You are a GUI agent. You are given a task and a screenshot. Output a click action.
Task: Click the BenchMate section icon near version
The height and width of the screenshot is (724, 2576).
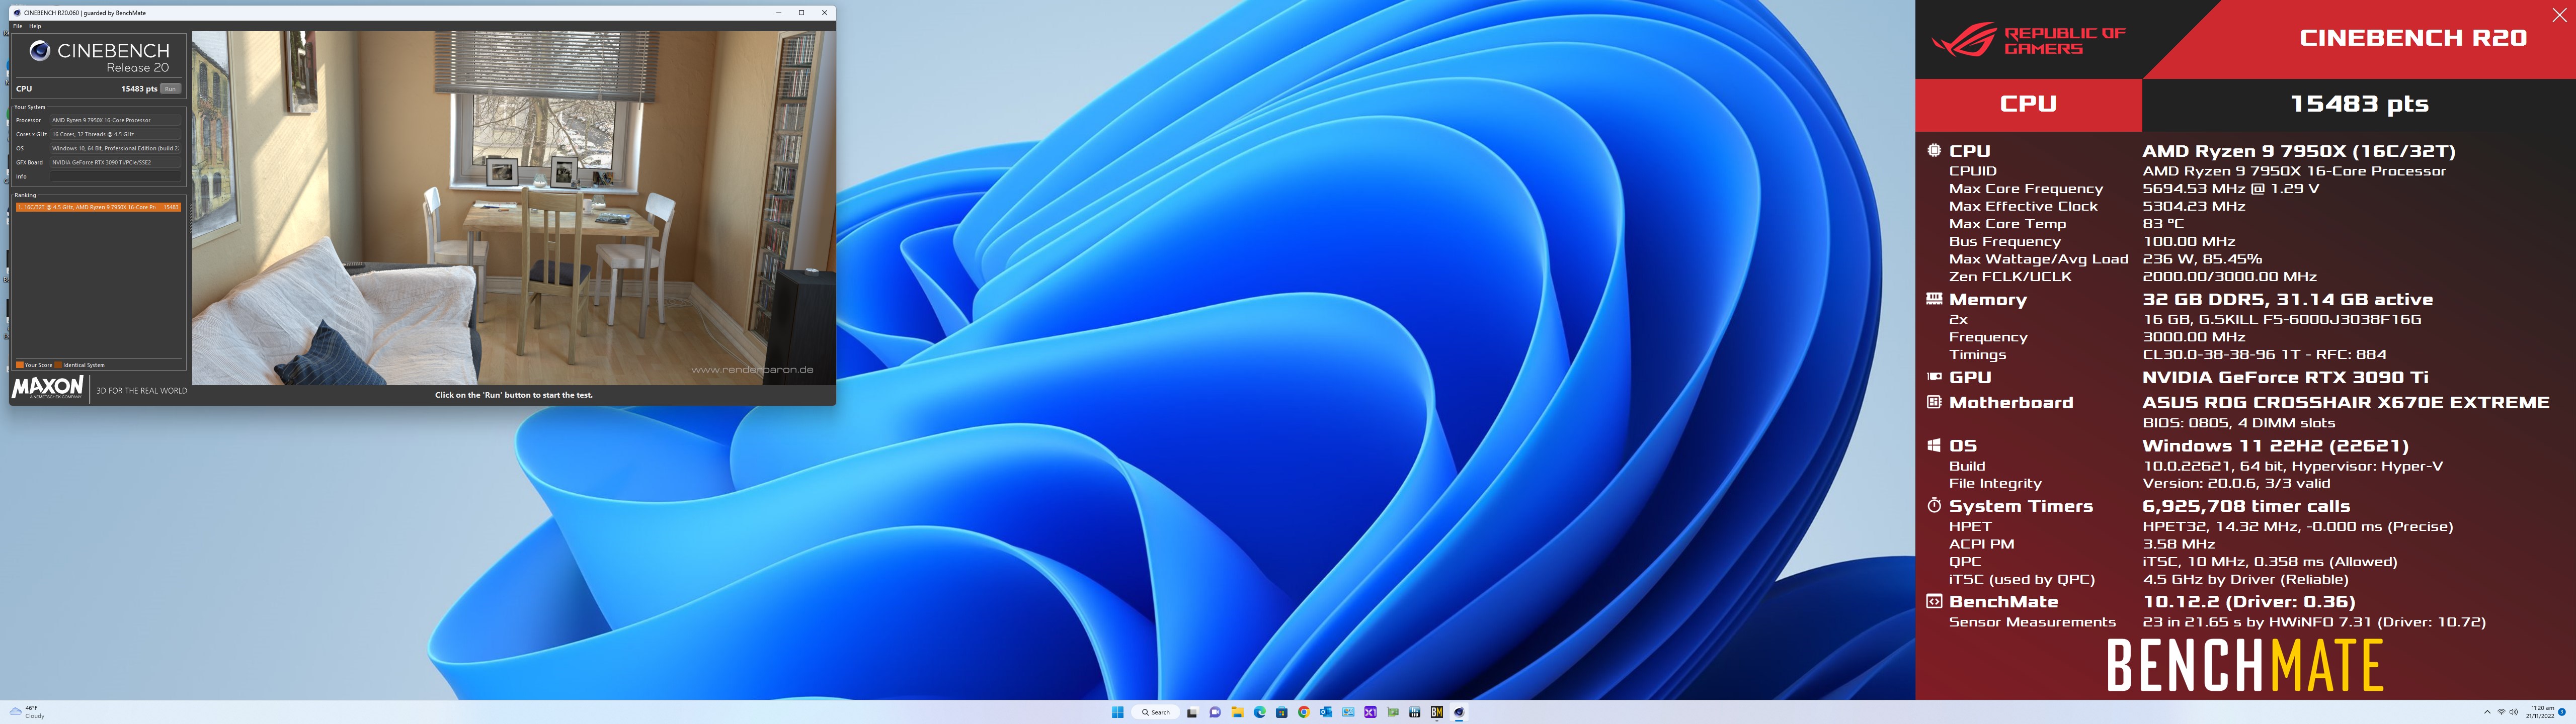click(x=1933, y=601)
